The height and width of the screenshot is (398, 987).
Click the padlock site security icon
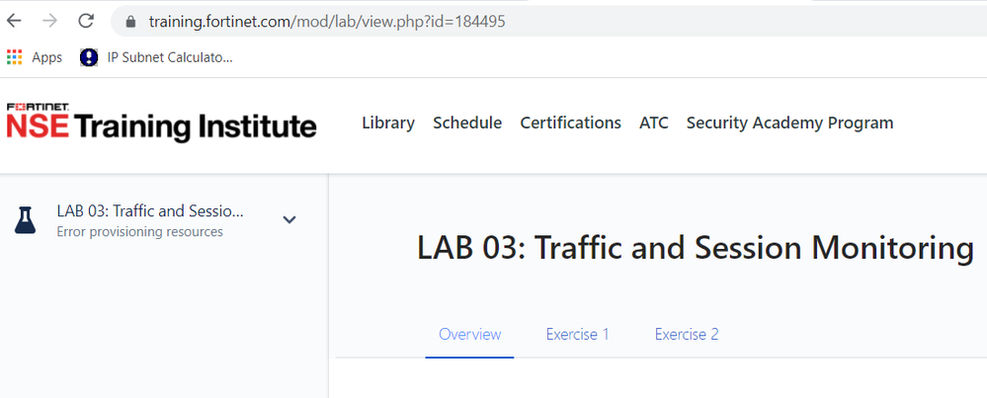click(x=131, y=22)
